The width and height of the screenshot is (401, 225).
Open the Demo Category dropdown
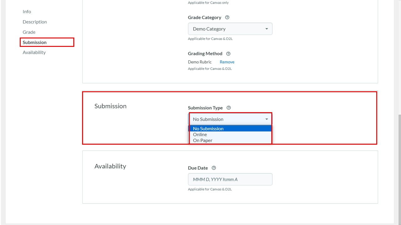coord(230,29)
